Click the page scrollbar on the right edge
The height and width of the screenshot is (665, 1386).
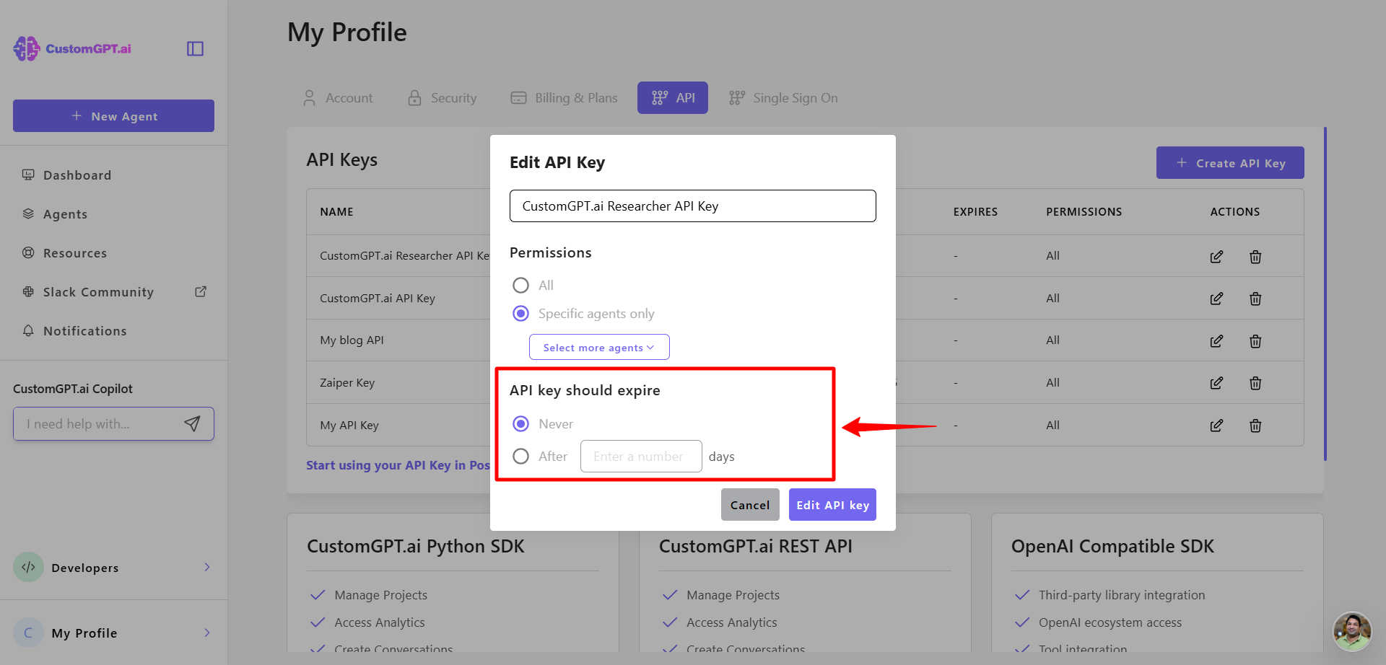1325,294
